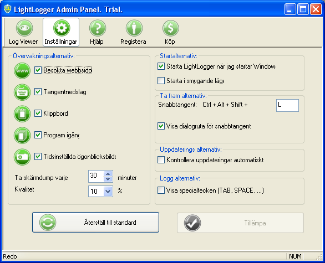Click the "Logg alternativ:" group title
325x263 pixels.
[180, 178]
